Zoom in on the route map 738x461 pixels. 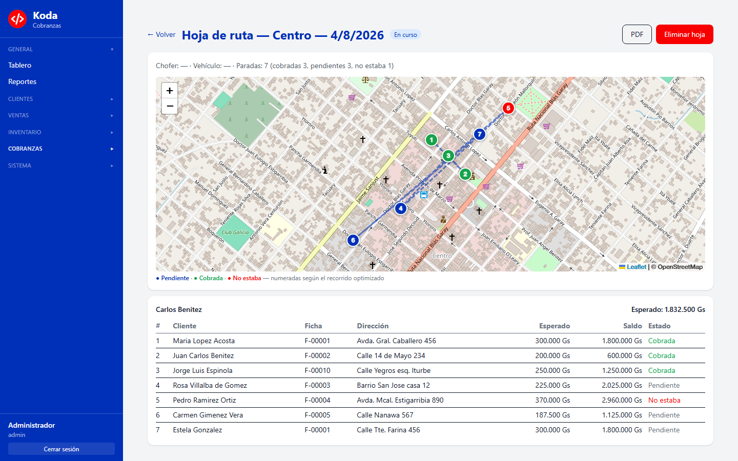pos(170,91)
